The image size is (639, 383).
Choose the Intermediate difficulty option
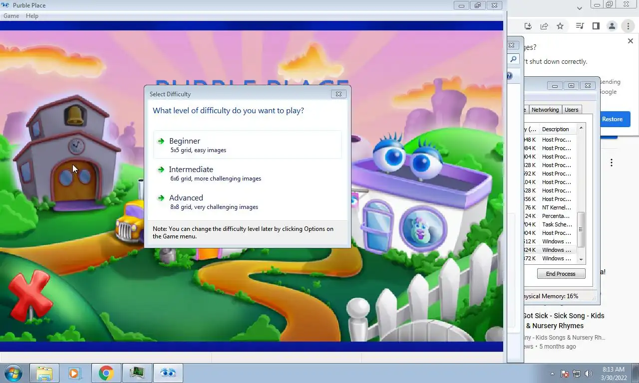pyautogui.click(x=248, y=173)
